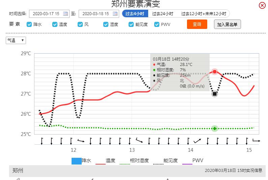Toggle PWV purple legend swatch
The width and height of the screenshot is (268, 180).
[x=187, y=161]
